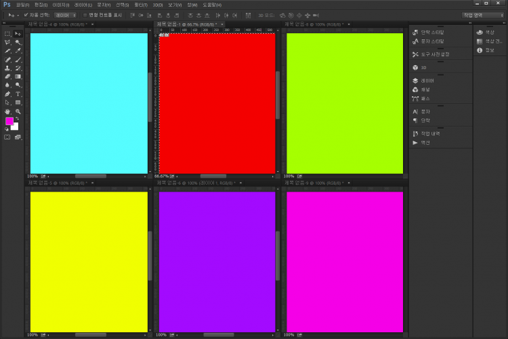Select the Hand tool

7,112
